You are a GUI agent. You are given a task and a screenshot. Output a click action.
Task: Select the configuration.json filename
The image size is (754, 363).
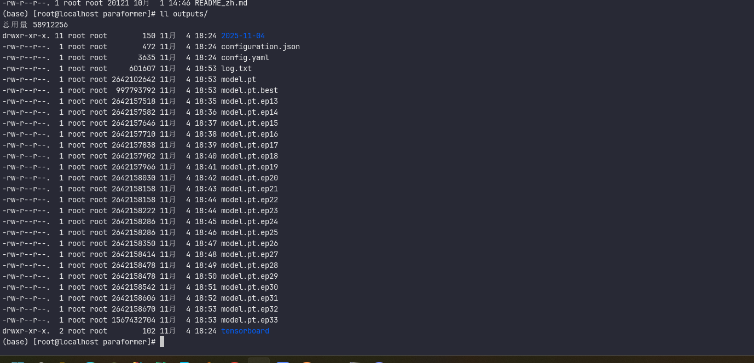260,47
